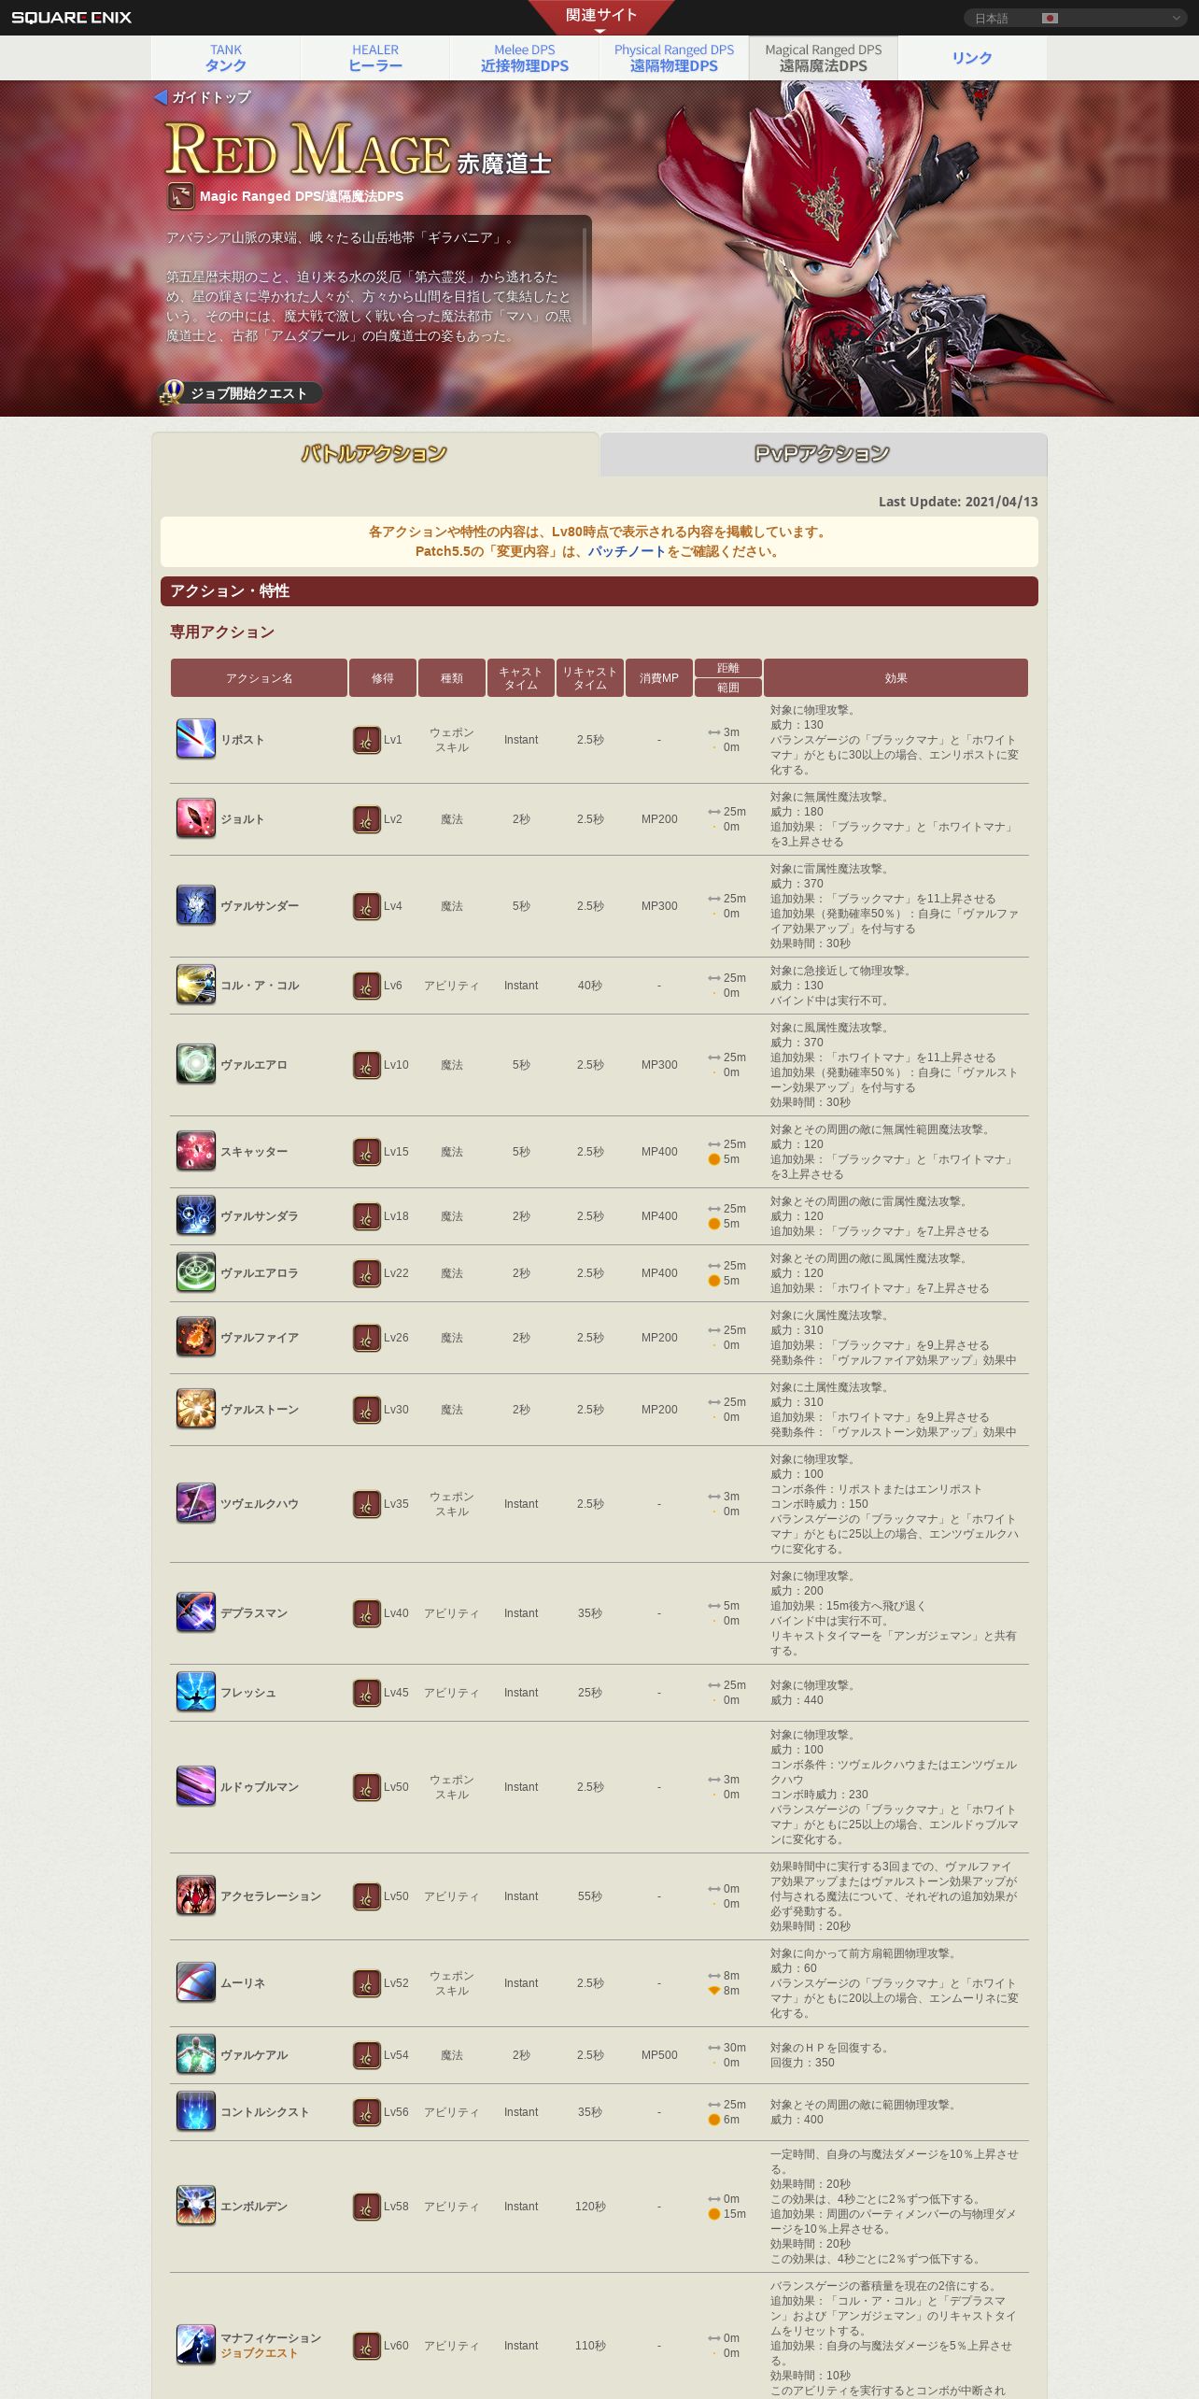This screenshot has width=1199, height=2399.
Task: Click 15m range cell in エンボルデン row
Action: point(727,2214)
